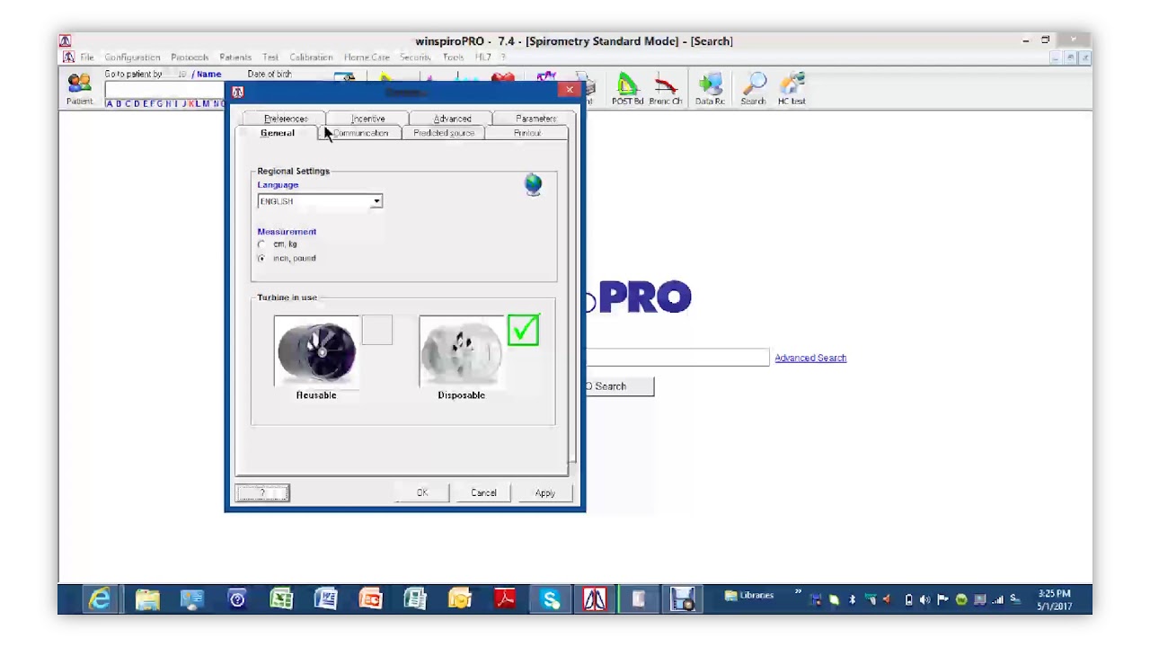Click the help question-mark button in dialog
The width and height of the screenshot is (1150, 647).
[262, 492]
